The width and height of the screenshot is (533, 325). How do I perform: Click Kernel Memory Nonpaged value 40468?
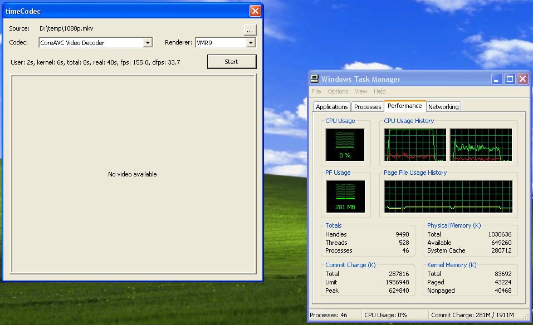[503, 290]
